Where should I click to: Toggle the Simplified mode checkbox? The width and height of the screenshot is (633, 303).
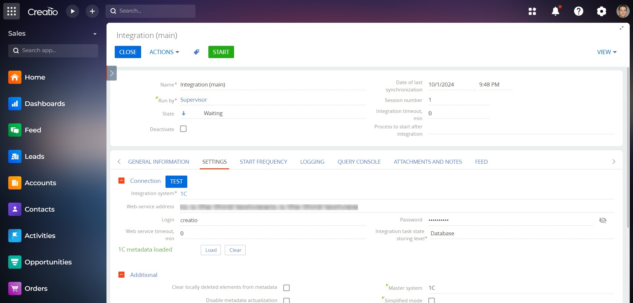pos(432,300)
